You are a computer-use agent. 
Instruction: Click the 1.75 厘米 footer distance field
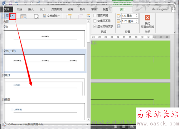pyautogui.click(x=129, y=21)
